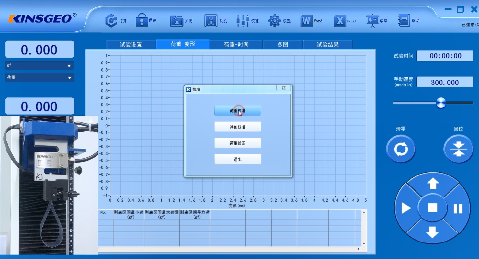Open the 试验结果 results tab

[328, 44]
